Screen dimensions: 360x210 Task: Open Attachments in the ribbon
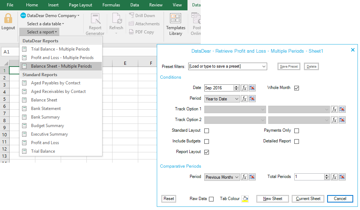(144, 24)
